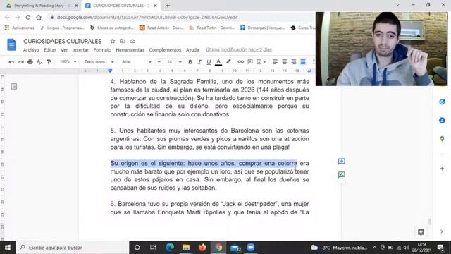Toggle underline formatting
The width and height of the screenshot is (451, 254).
coord(209,62)
